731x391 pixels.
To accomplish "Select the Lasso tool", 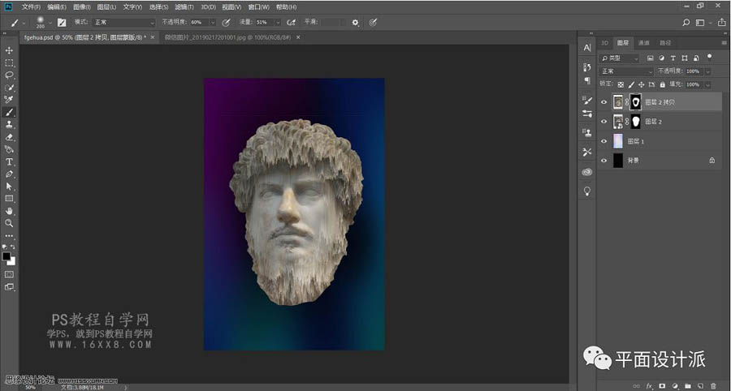I will pyautogui.click(x=10, y=75).
